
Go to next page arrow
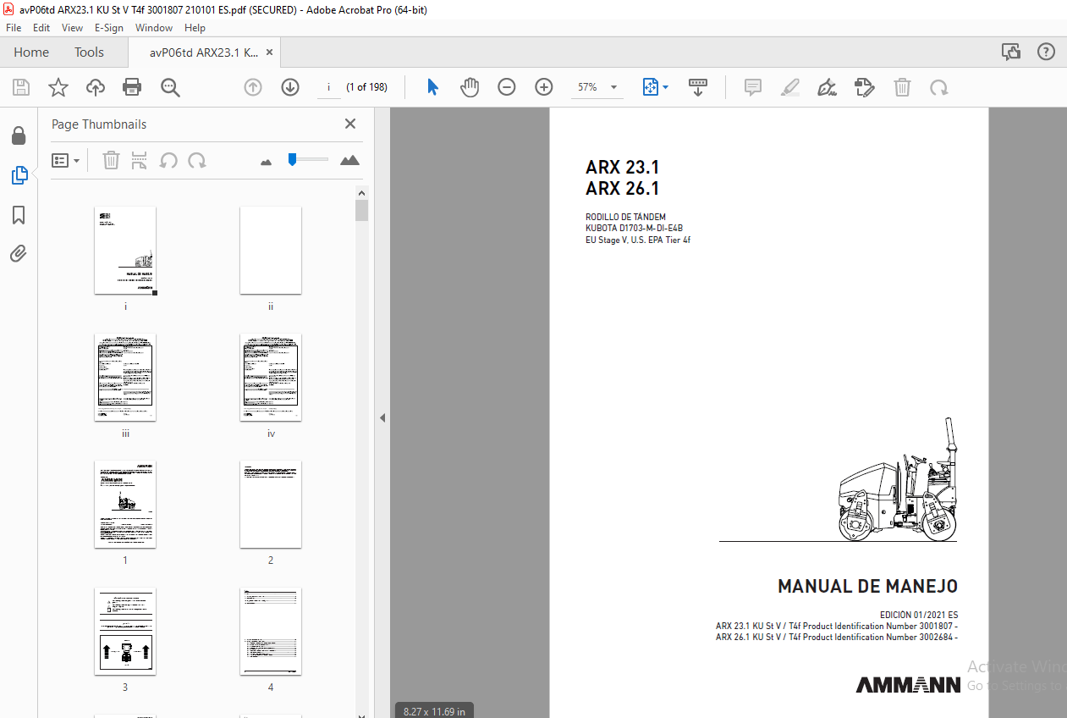pyautogui.click(x=290, y=87)
